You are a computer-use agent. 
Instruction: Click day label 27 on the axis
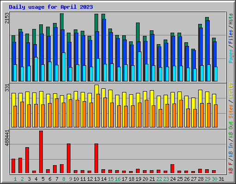pos(194,179)
